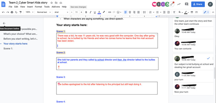Screen dimensions: 216x103
Task: Clear formatting with the toolbar icon
Action: click(x=174, y=12)
